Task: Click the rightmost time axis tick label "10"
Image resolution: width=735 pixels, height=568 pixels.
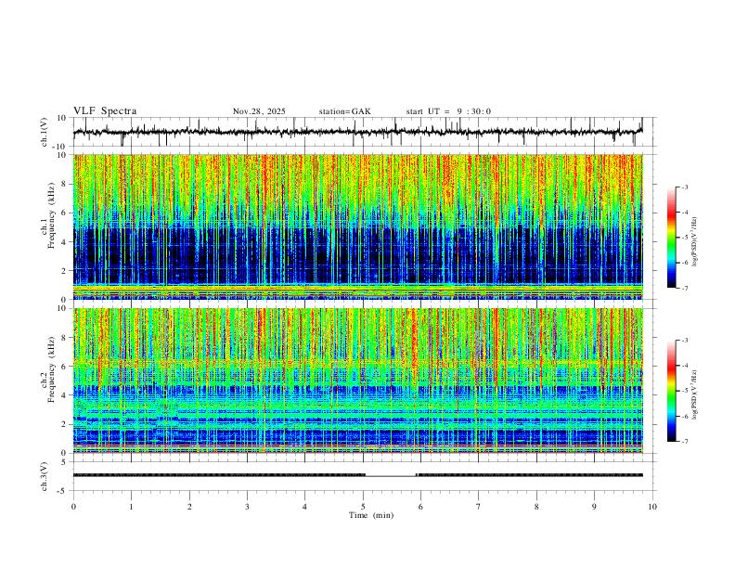Action: pyautogui.click(x=652, y=507)
